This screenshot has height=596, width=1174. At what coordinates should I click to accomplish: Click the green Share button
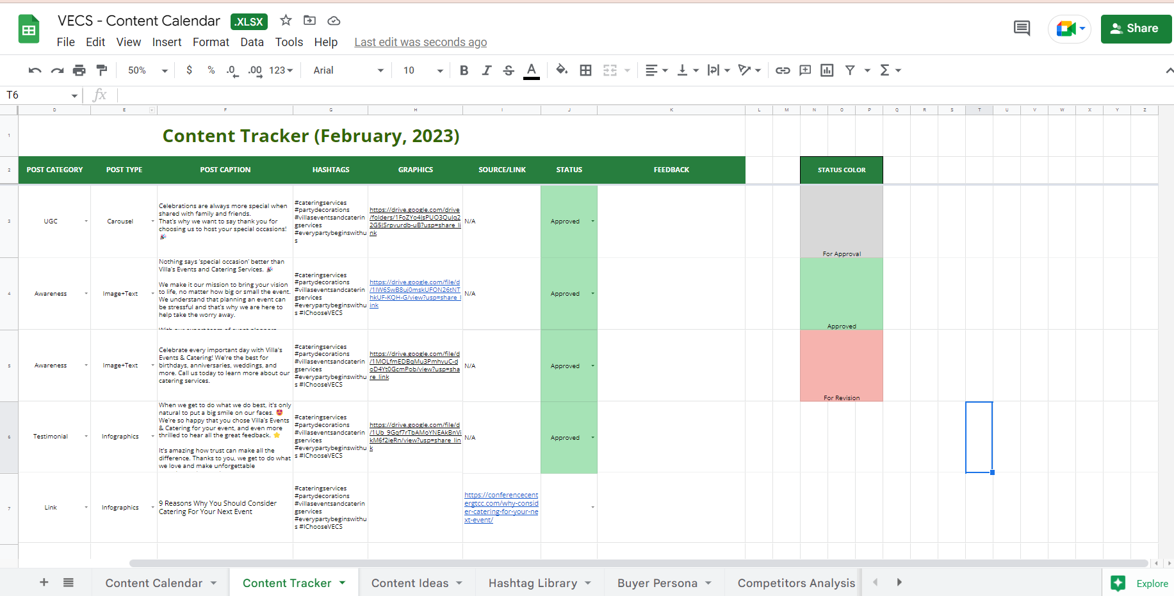1136,29
